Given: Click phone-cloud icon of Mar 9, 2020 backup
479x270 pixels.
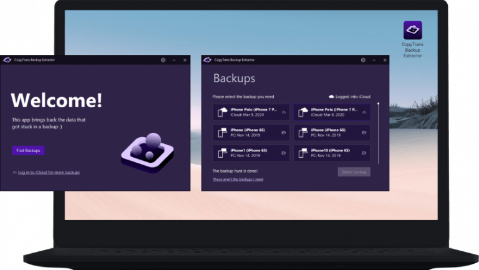Looking at the screenshot, I should [x=223, y=112].
